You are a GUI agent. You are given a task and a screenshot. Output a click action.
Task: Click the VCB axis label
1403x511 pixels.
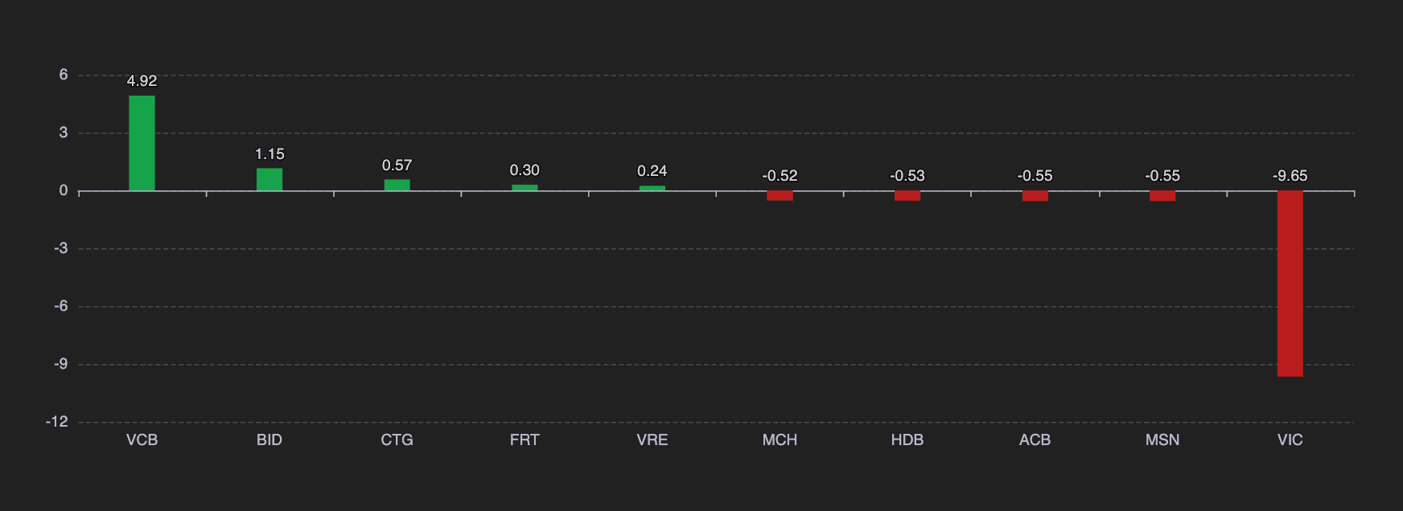coord(142,440)
